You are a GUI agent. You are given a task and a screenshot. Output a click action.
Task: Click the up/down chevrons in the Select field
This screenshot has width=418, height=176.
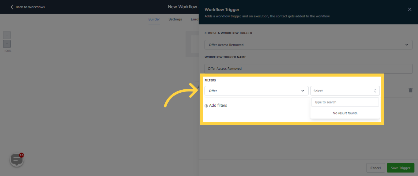[x=375, y=91]
